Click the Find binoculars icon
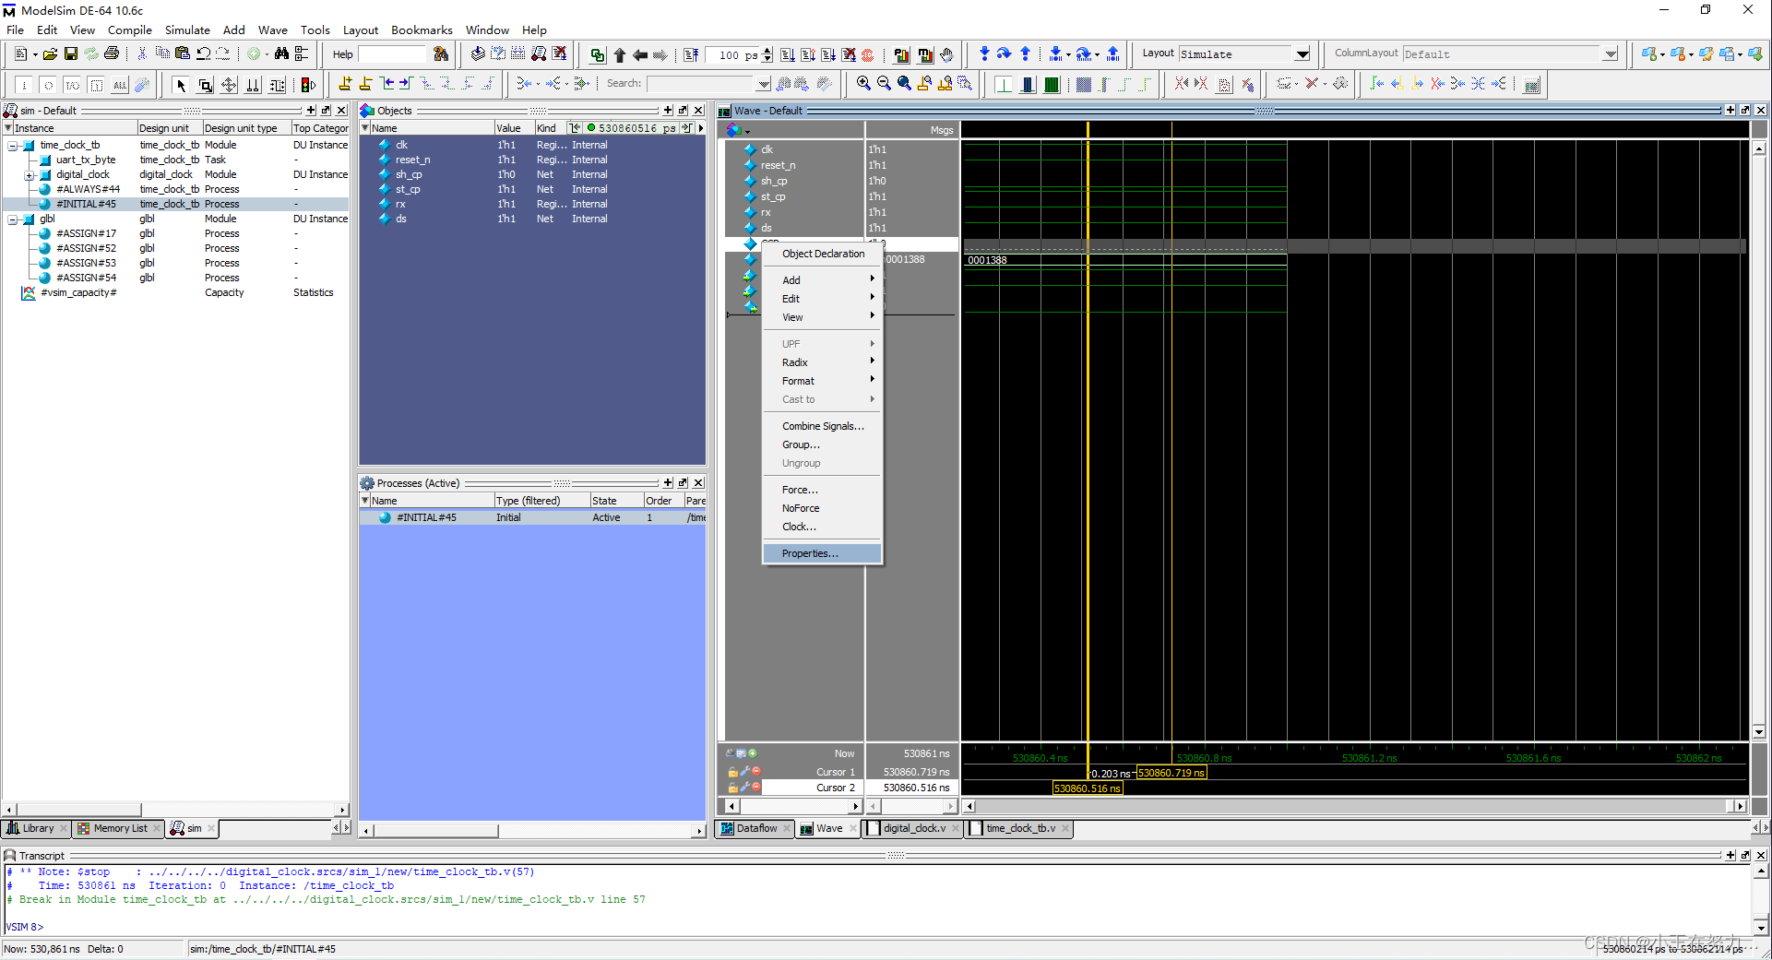The width and height of the screenshot is (1772, 960). pyautogui.click(x=281, y=54)
